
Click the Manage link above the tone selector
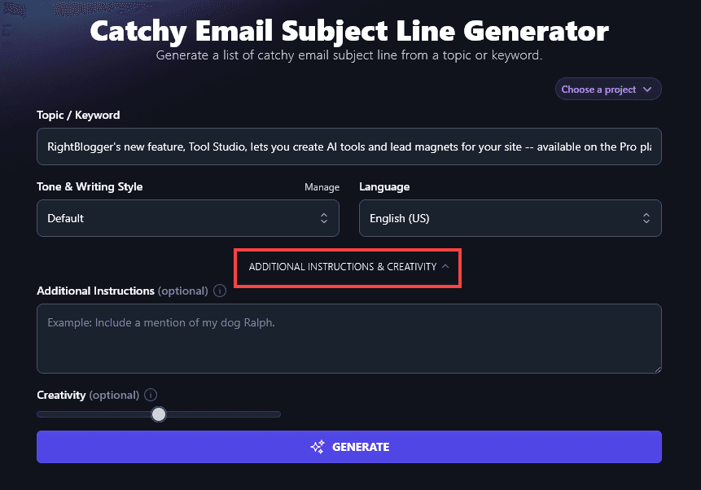click(x=322, y=186)
